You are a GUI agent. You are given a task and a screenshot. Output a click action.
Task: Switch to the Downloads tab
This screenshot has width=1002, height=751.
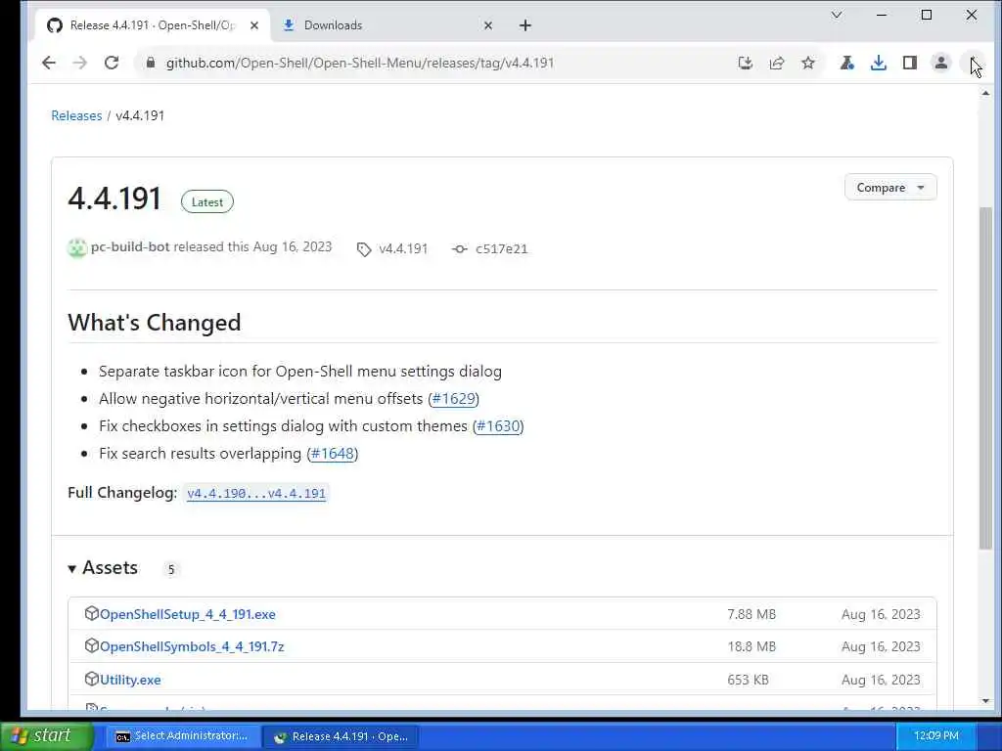384,25
